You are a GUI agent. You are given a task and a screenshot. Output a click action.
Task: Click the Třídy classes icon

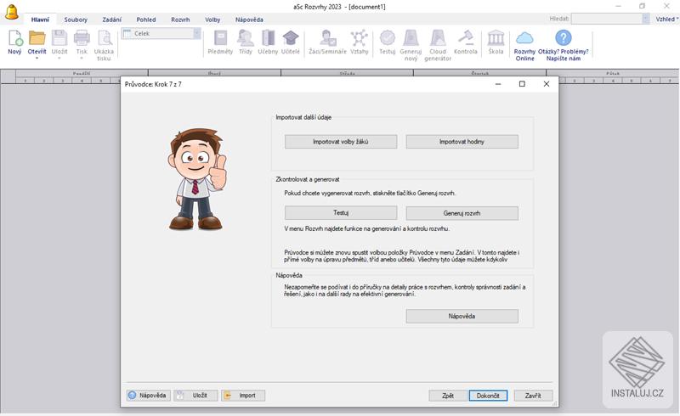246,38
